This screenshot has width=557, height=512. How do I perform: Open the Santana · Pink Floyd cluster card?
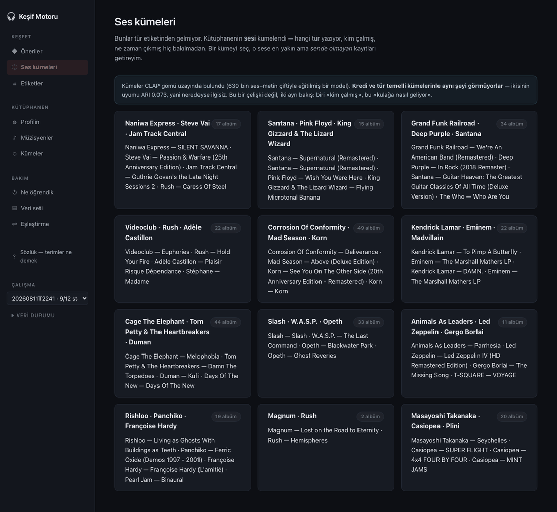coord(326,160)
